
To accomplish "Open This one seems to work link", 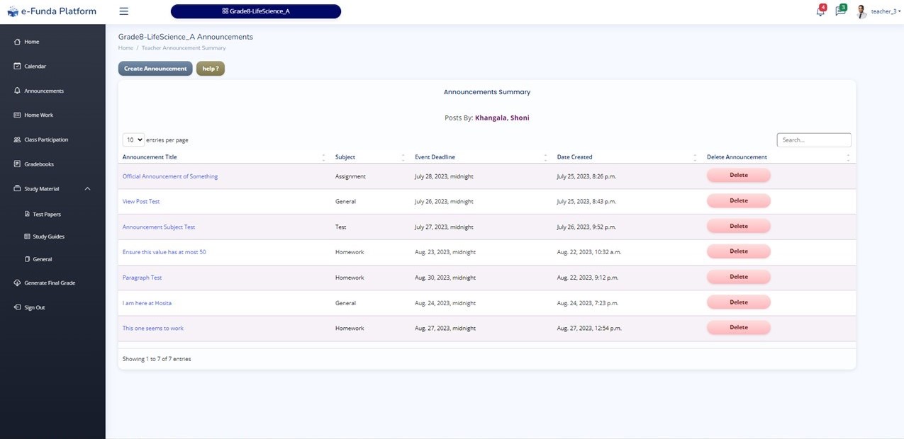I will 153,329.
